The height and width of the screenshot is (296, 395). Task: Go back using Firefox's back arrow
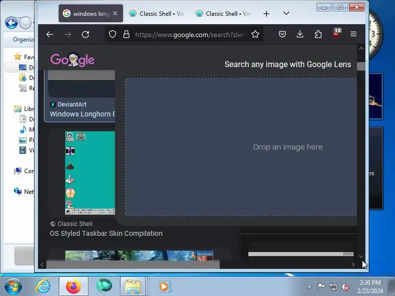coord(50,35)
